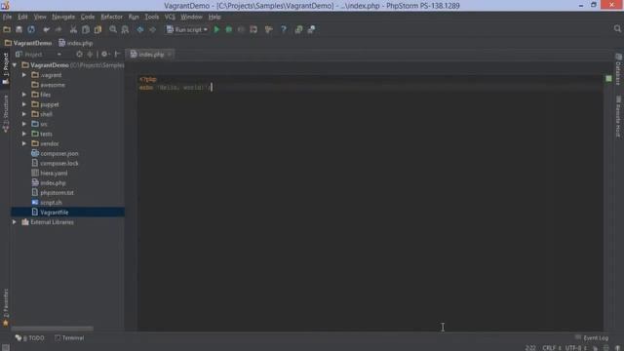Open the Tools menu

point(152,17)
